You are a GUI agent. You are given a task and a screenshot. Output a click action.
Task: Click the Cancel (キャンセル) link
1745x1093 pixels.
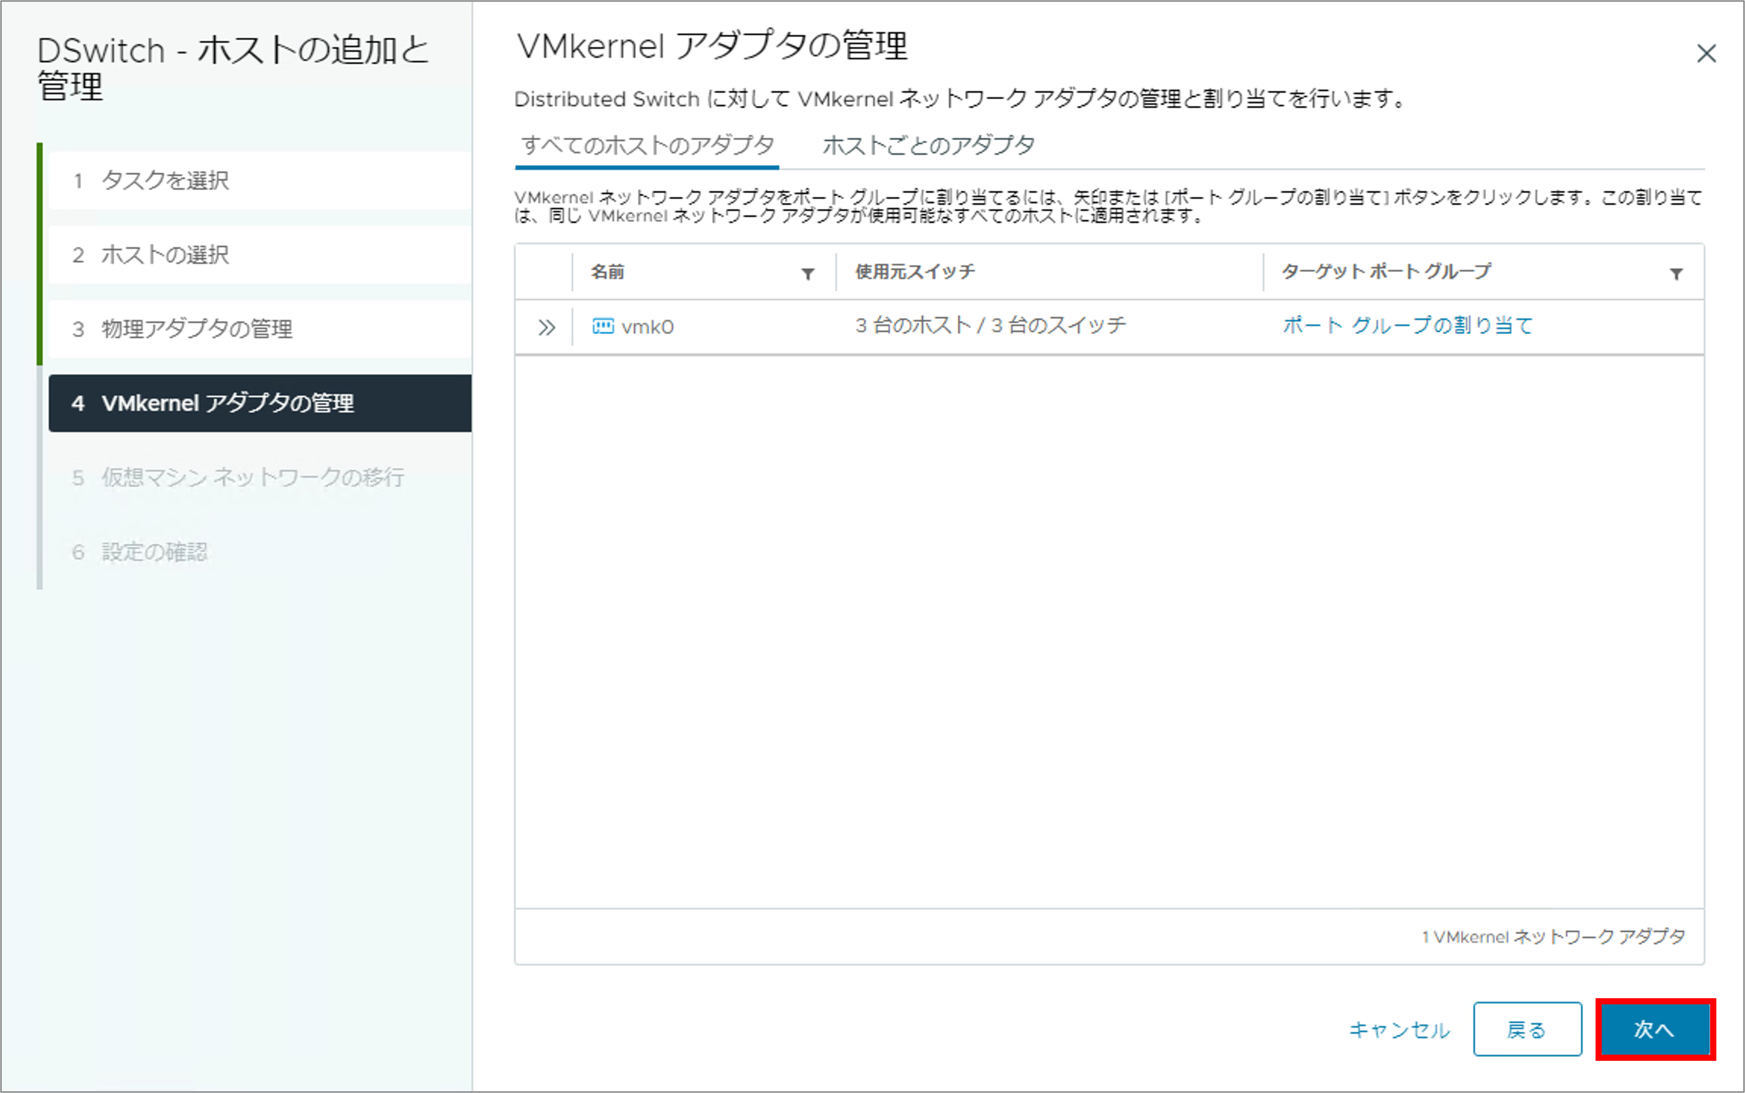1399,1030
